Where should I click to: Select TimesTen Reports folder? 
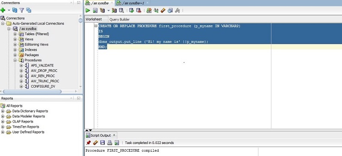point(26,127)
